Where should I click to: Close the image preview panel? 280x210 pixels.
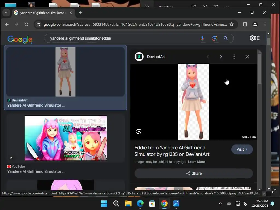point(247,57)
